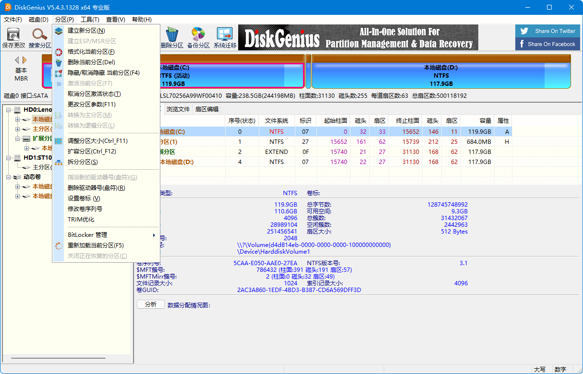This screenshot has height=374, width=583.
Task: Select the 扩展分区 node in the tree
Action: 42,139
